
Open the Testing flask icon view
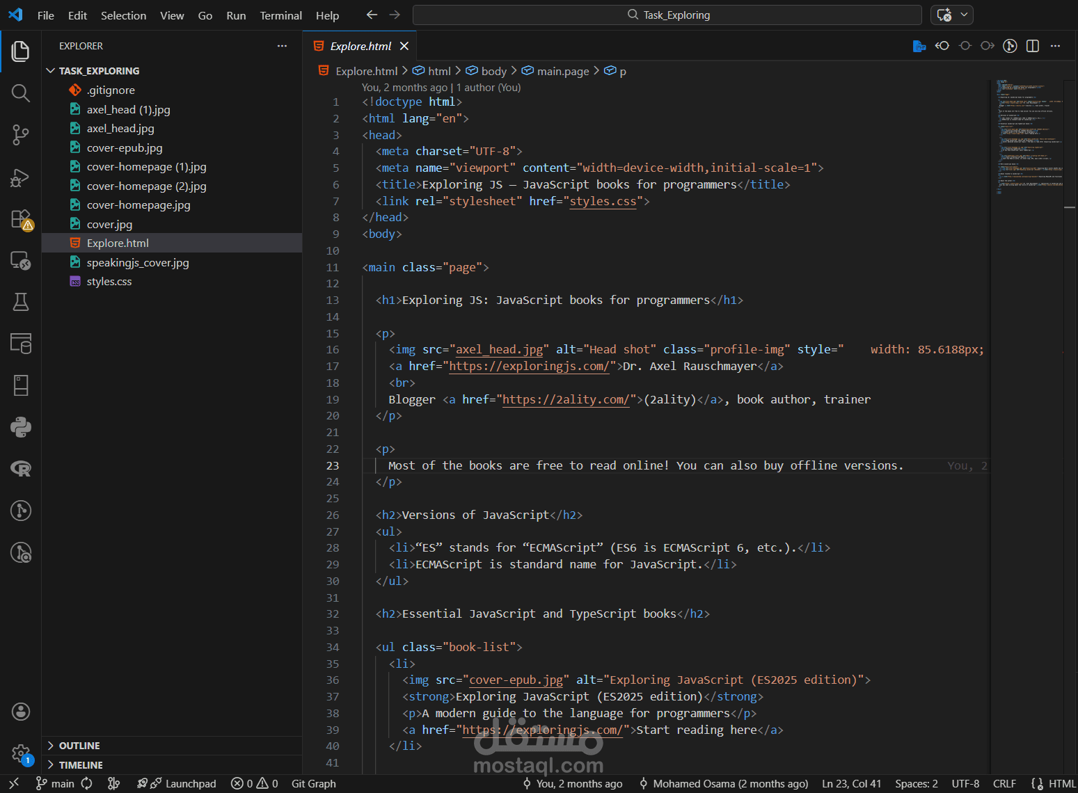pyautogui.click(x=21, y=302)
